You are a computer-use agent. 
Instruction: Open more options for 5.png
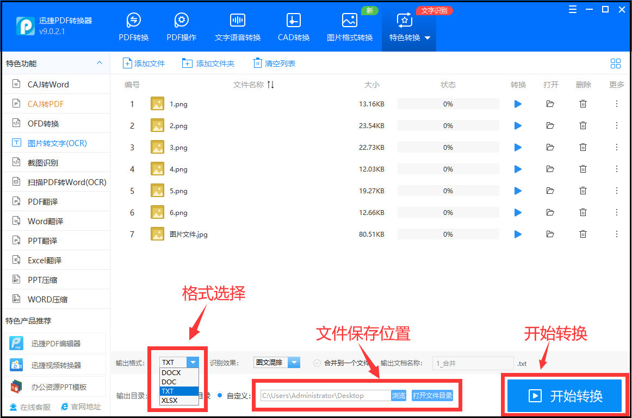[616, 191]
